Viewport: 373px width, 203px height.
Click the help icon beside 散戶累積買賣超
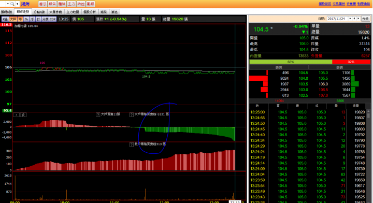(131, 144)
